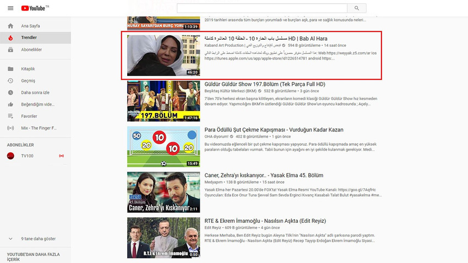The height and width of the screenshot is (263, 468).
Task: Open Yasak Elma 45. Bölüm thumbnail
Action: (164, 192)
